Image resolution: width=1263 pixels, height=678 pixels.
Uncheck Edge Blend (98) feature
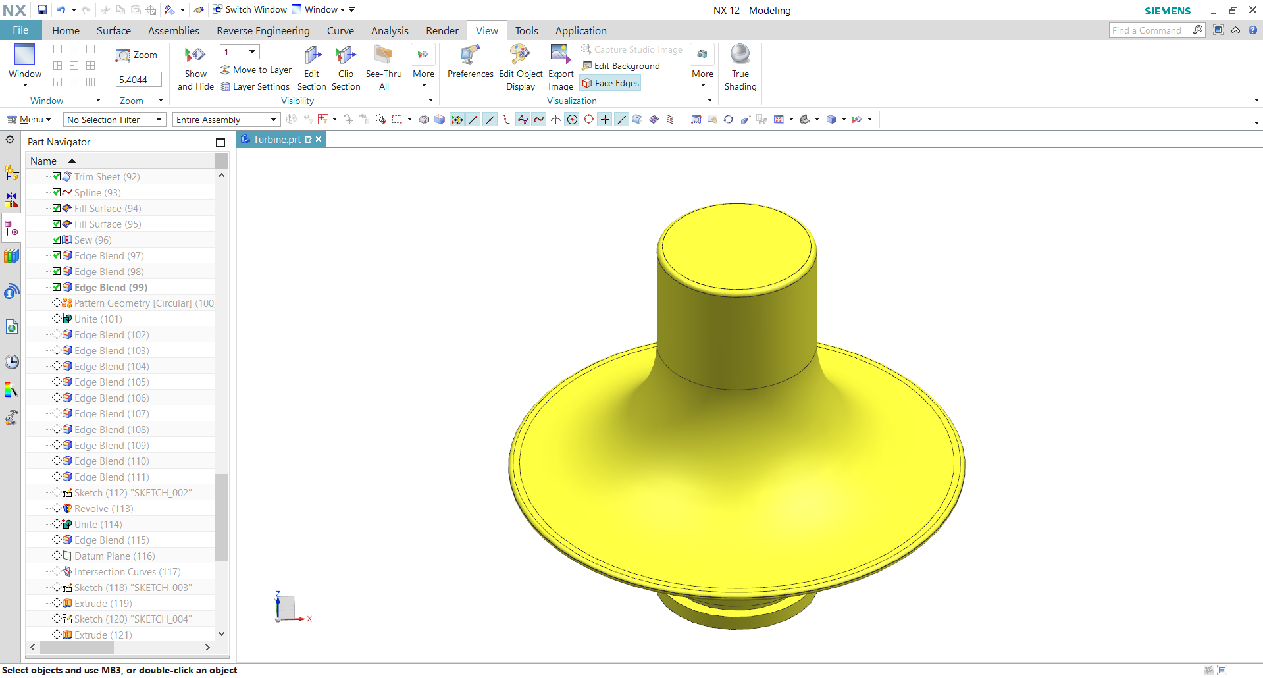tap(57, 271)
